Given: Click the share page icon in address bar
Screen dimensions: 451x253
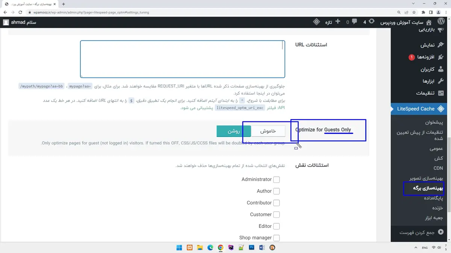Looking at the screenshot, I should click(x=407, y=12).
